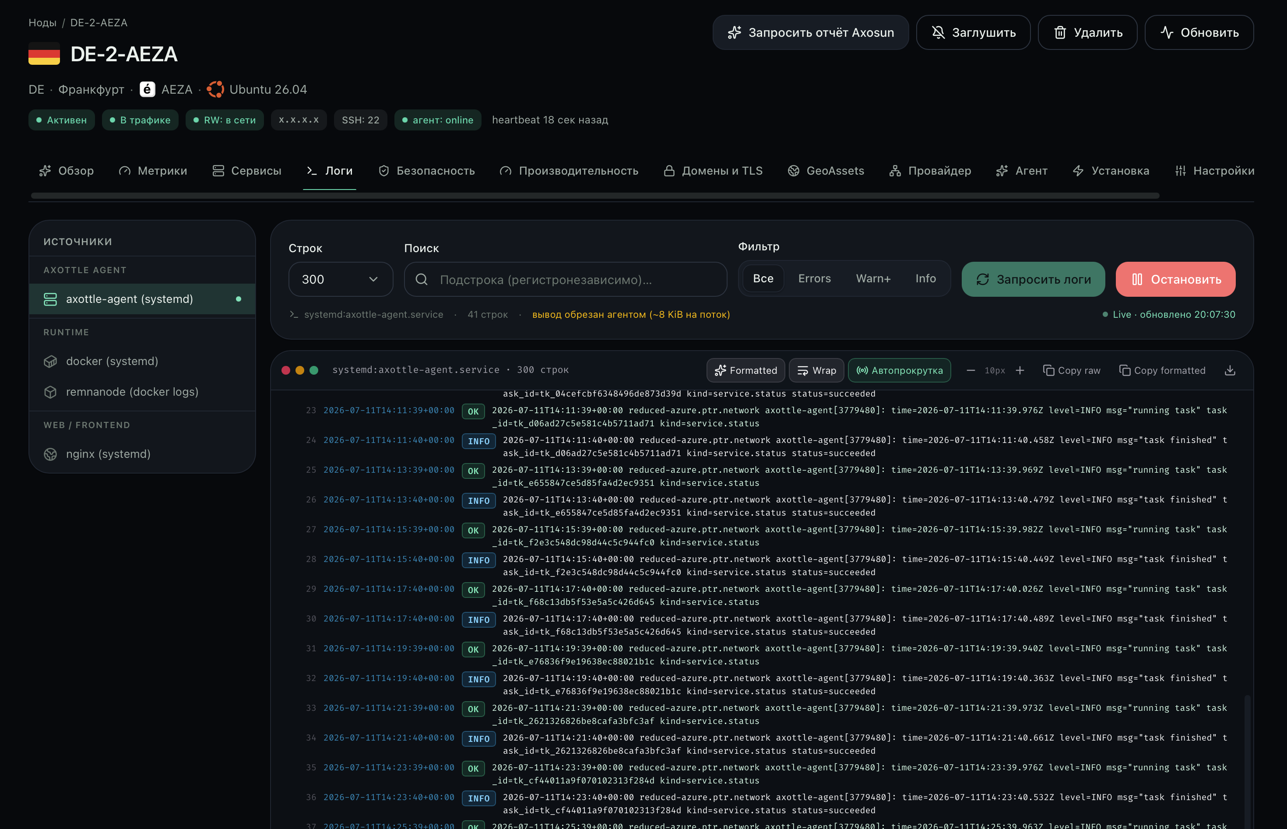Toggle Автопрокрутка auto-scroll
Screen dimensions: 1287x829
[900, 370]
